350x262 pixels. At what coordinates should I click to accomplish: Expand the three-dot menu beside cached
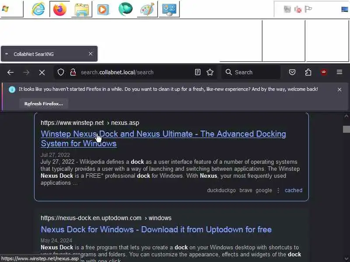[x=278, y=190]
